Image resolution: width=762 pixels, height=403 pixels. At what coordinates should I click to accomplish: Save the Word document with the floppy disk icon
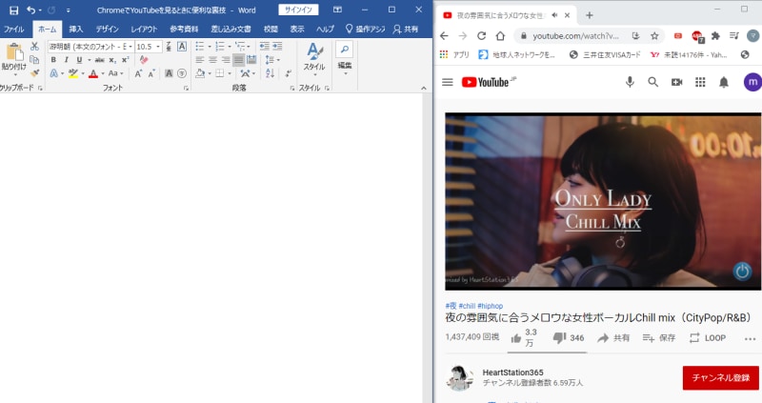click(x=13, y=10)
